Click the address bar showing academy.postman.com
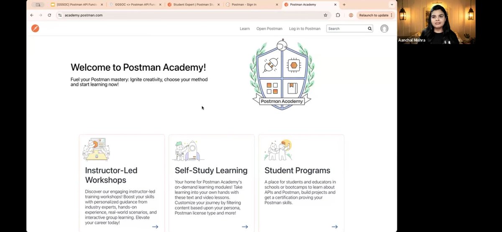 click(192, 15)
